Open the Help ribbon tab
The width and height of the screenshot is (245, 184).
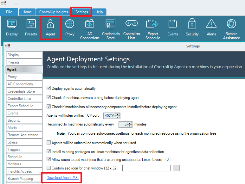coord(99,12)
